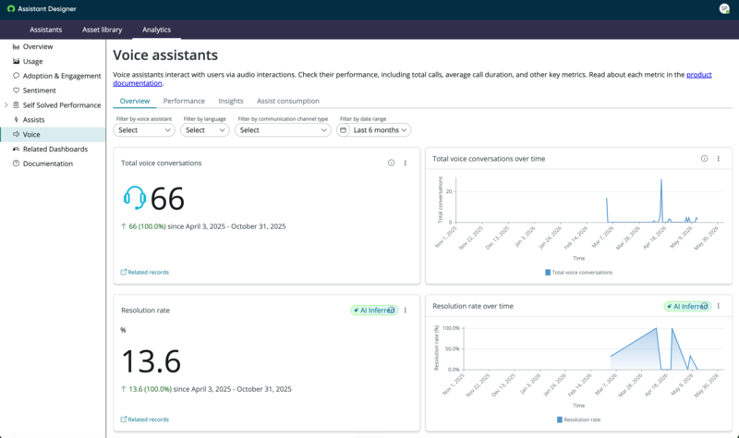Switch to the Assist consumption tab
739x438 pixels.
(288, 101)
